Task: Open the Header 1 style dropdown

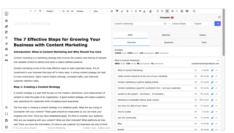Action: [x=53, y=11]
